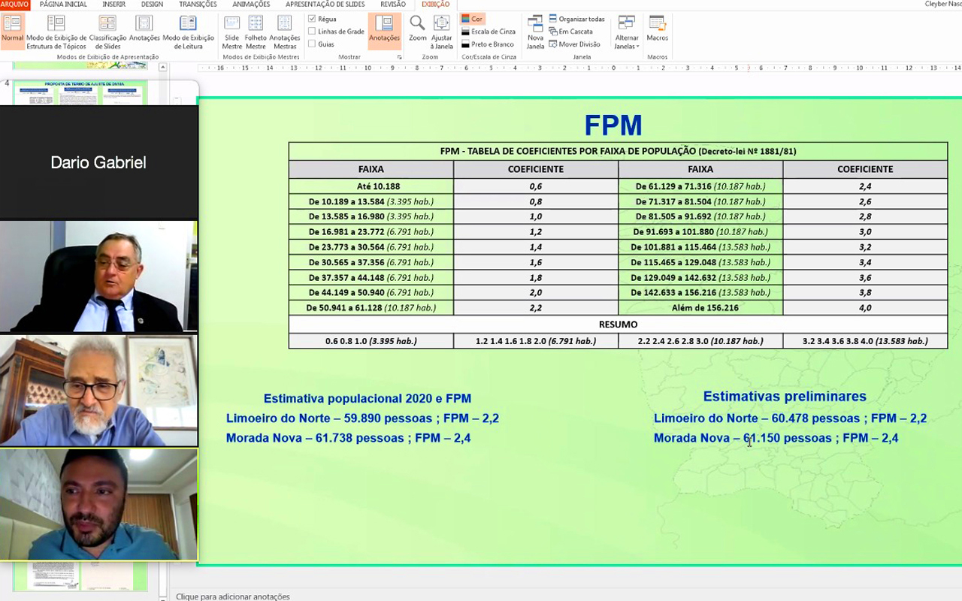Open the Macros menu
This screenshot has width=962, height=601.
[657, 30]
